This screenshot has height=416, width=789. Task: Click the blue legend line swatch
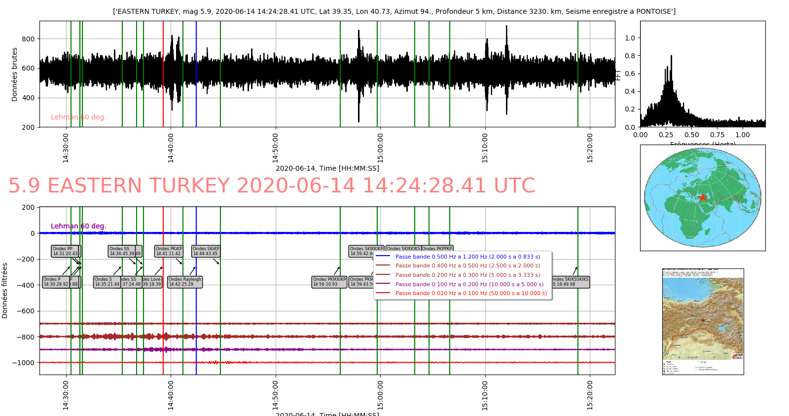pos(383,257)
